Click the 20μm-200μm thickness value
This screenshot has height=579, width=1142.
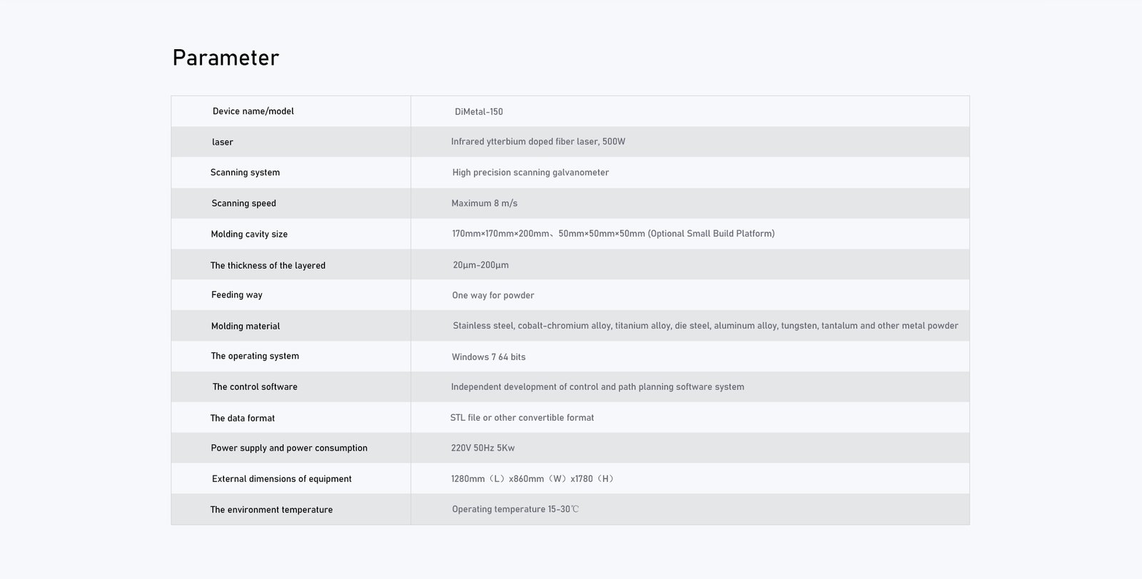[x=481, y=265]
